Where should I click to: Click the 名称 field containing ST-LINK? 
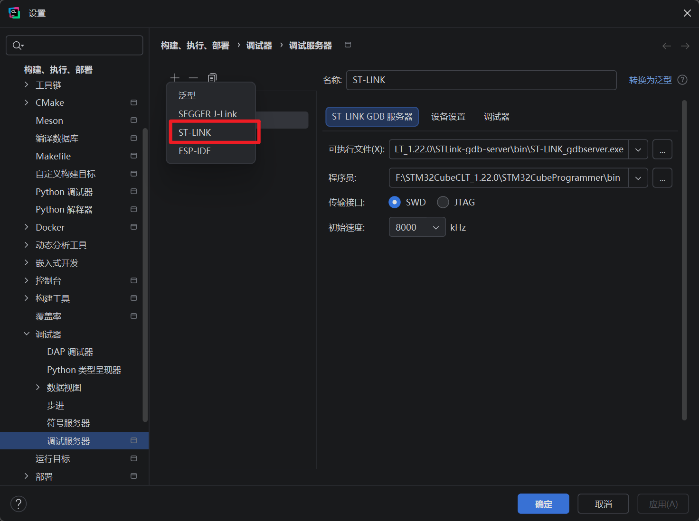click(482, 80)
